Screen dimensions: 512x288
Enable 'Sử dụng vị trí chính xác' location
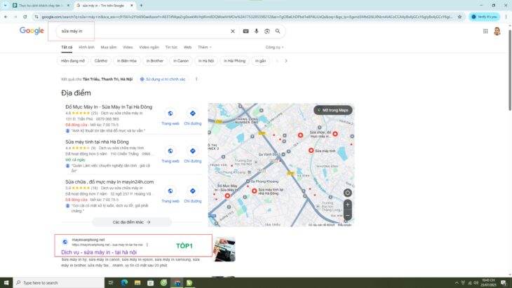[x=163, y=79]
